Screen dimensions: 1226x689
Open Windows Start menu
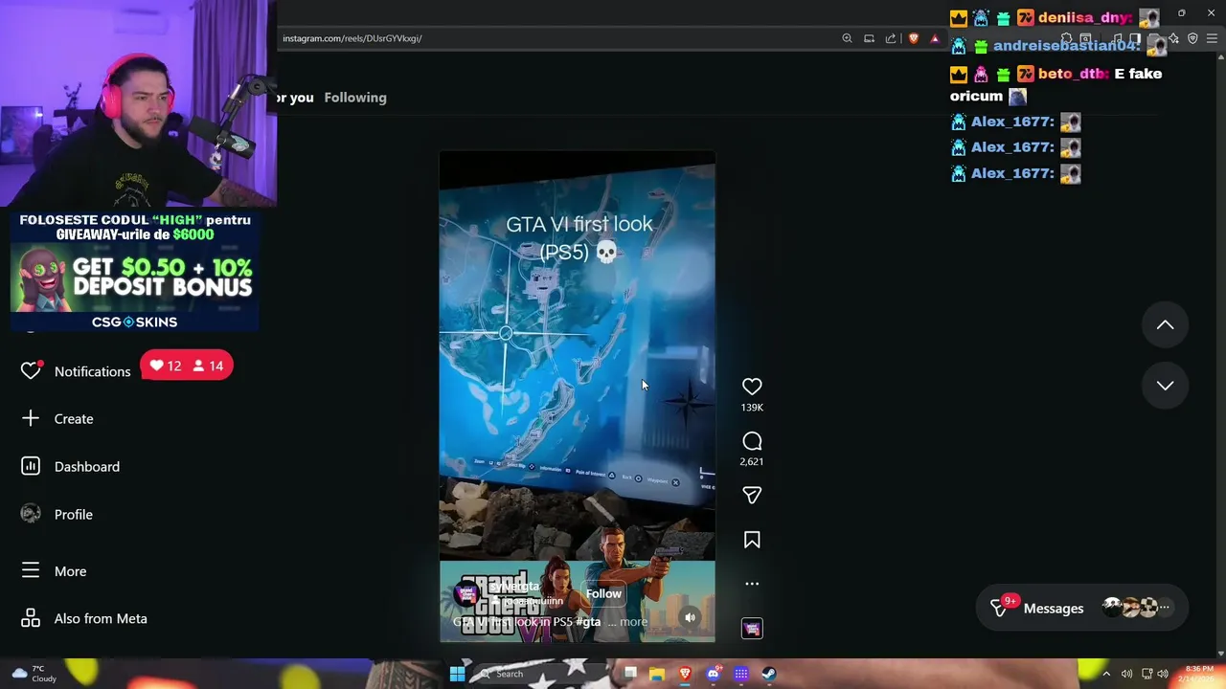[x=457, y=674]
